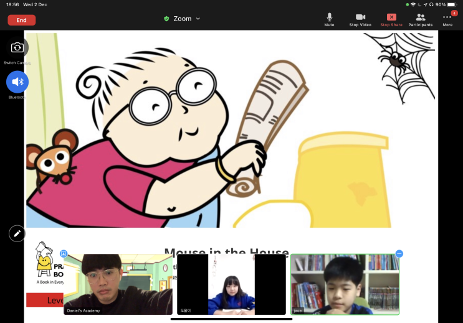Stop Video camera toggle

pyautogui.click(x=360, y=20)
